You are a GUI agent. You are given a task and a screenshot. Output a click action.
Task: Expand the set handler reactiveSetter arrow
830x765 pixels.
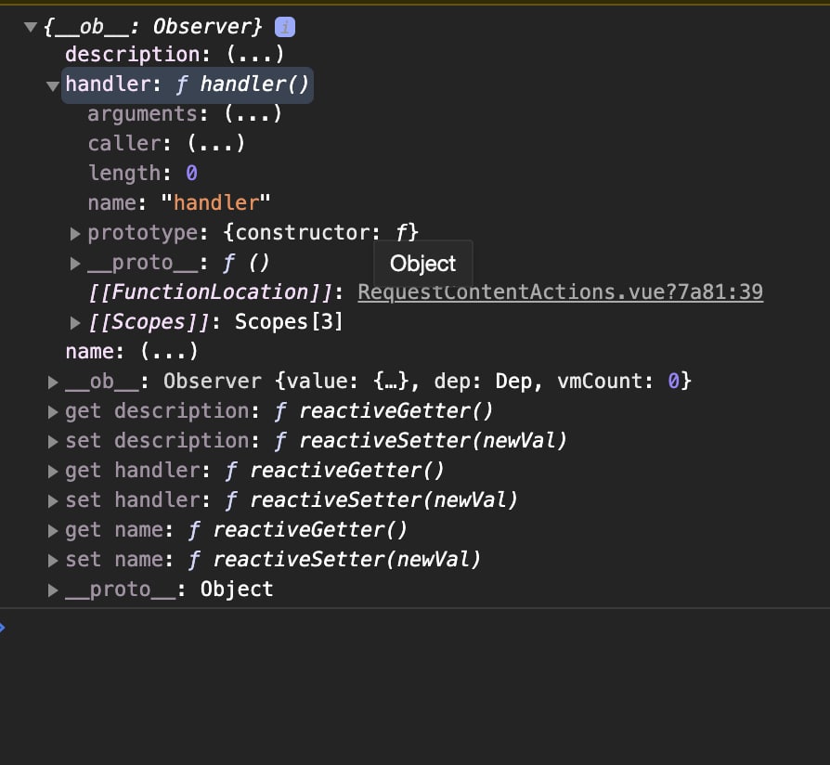click(53, 500)
